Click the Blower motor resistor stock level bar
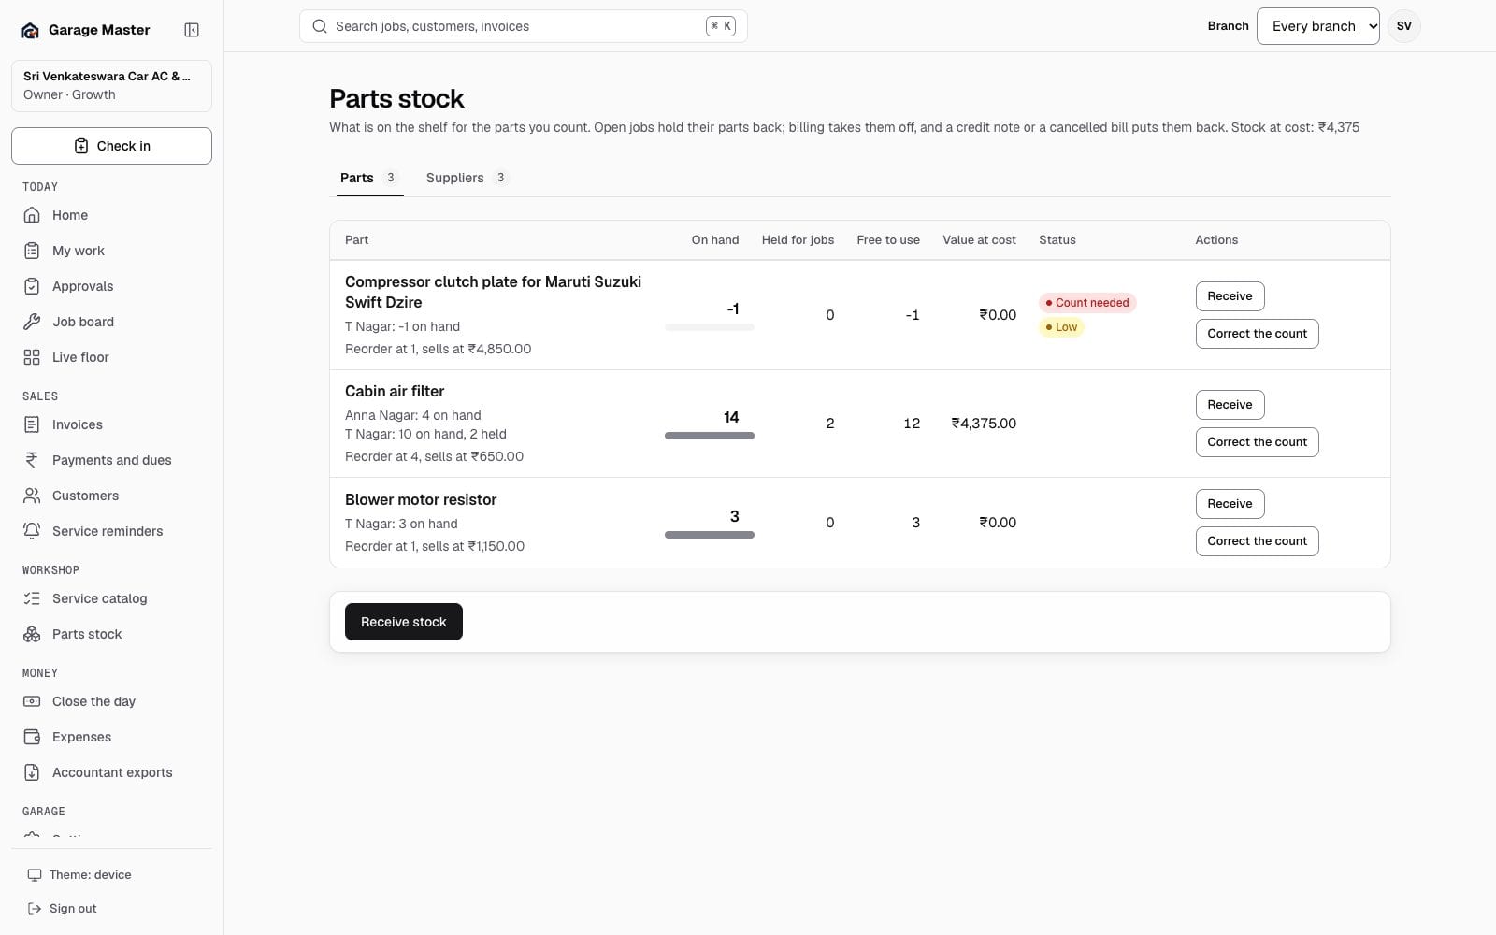Screen dimensions: 1496x935 (x=710, y=535)
